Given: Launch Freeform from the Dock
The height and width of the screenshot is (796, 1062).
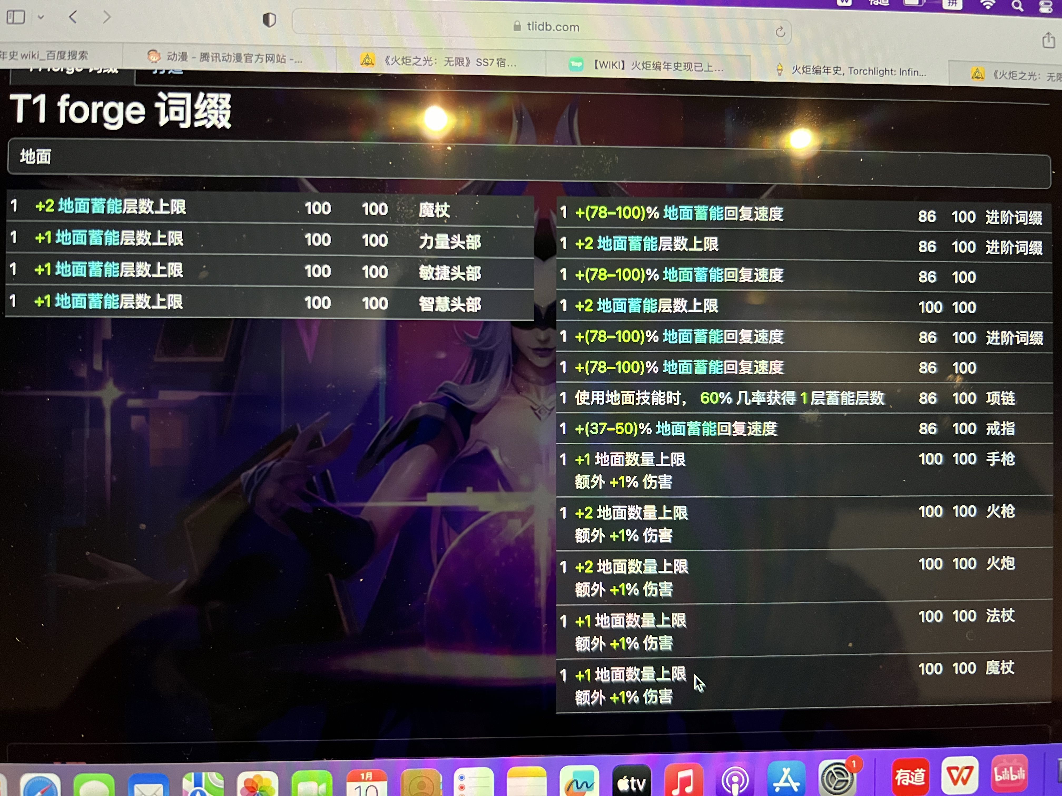Looking at the screenshot, I should point(579,781).
